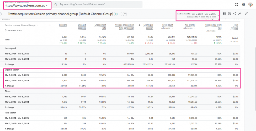Sort by Average engagement time per session

(125, 26)
